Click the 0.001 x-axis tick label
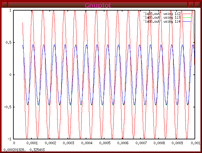This screenshot has height=153, width=202. click(x=195, y=143)
